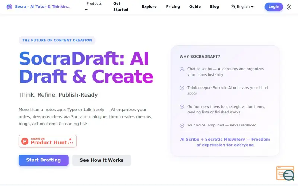The image size is (298, 186).
Task: Click the Socra spiral logo icon
Action: (x=9, y=7)
